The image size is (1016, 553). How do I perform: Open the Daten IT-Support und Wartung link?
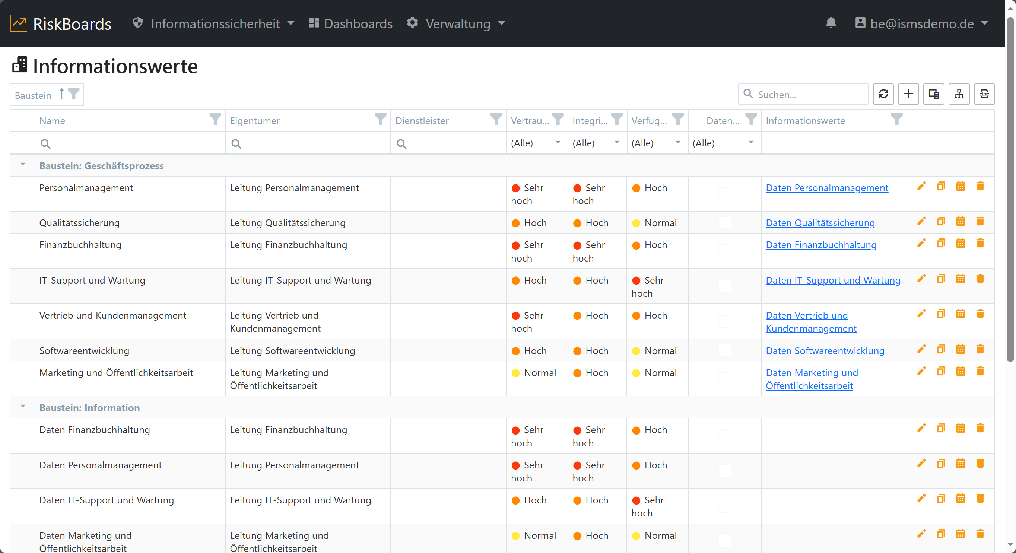click(x=833, y=280)
